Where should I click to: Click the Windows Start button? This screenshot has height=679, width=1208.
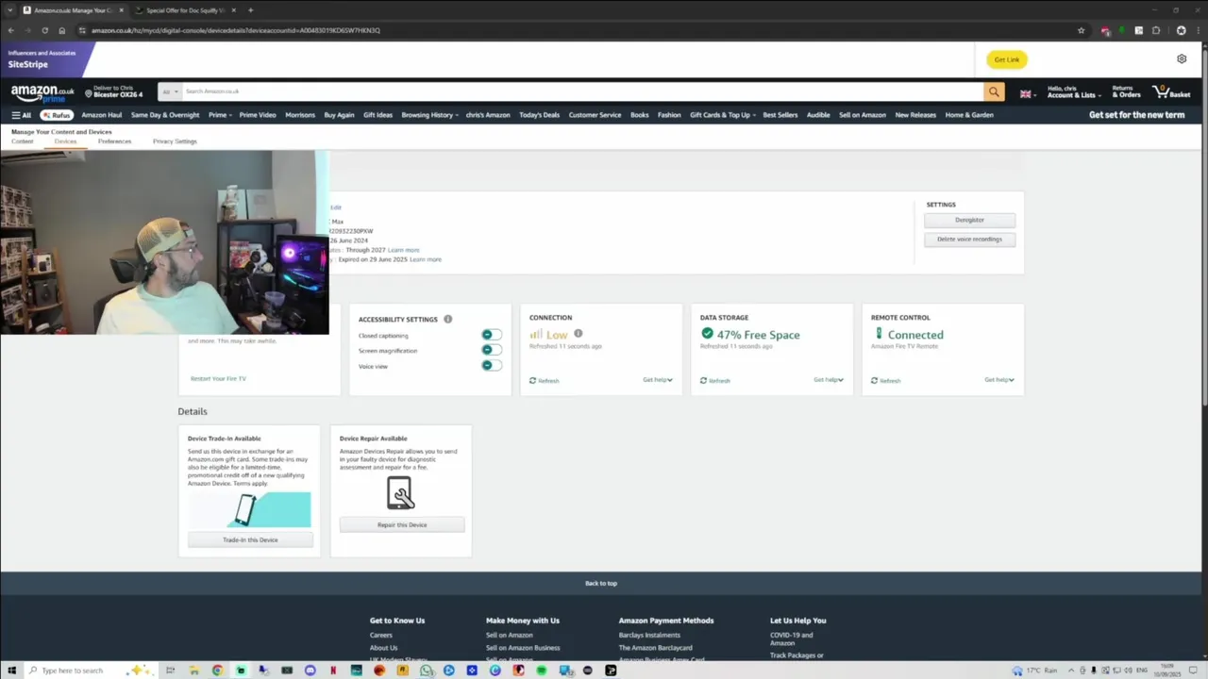11,671
